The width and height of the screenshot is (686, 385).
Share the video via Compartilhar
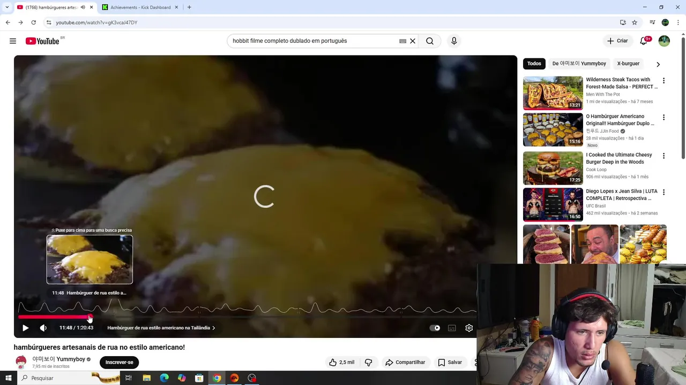coord(405,362)
